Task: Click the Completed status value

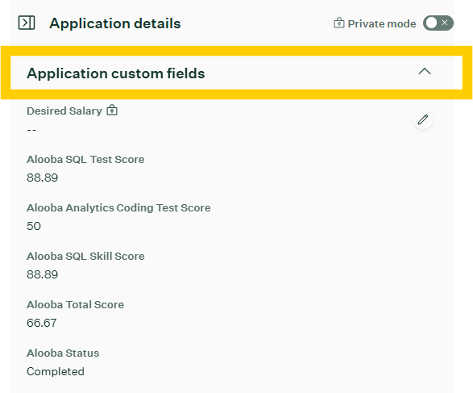Action: pos(56,371)
